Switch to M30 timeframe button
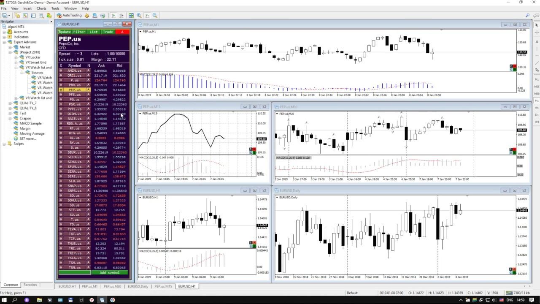 point(537,94)
